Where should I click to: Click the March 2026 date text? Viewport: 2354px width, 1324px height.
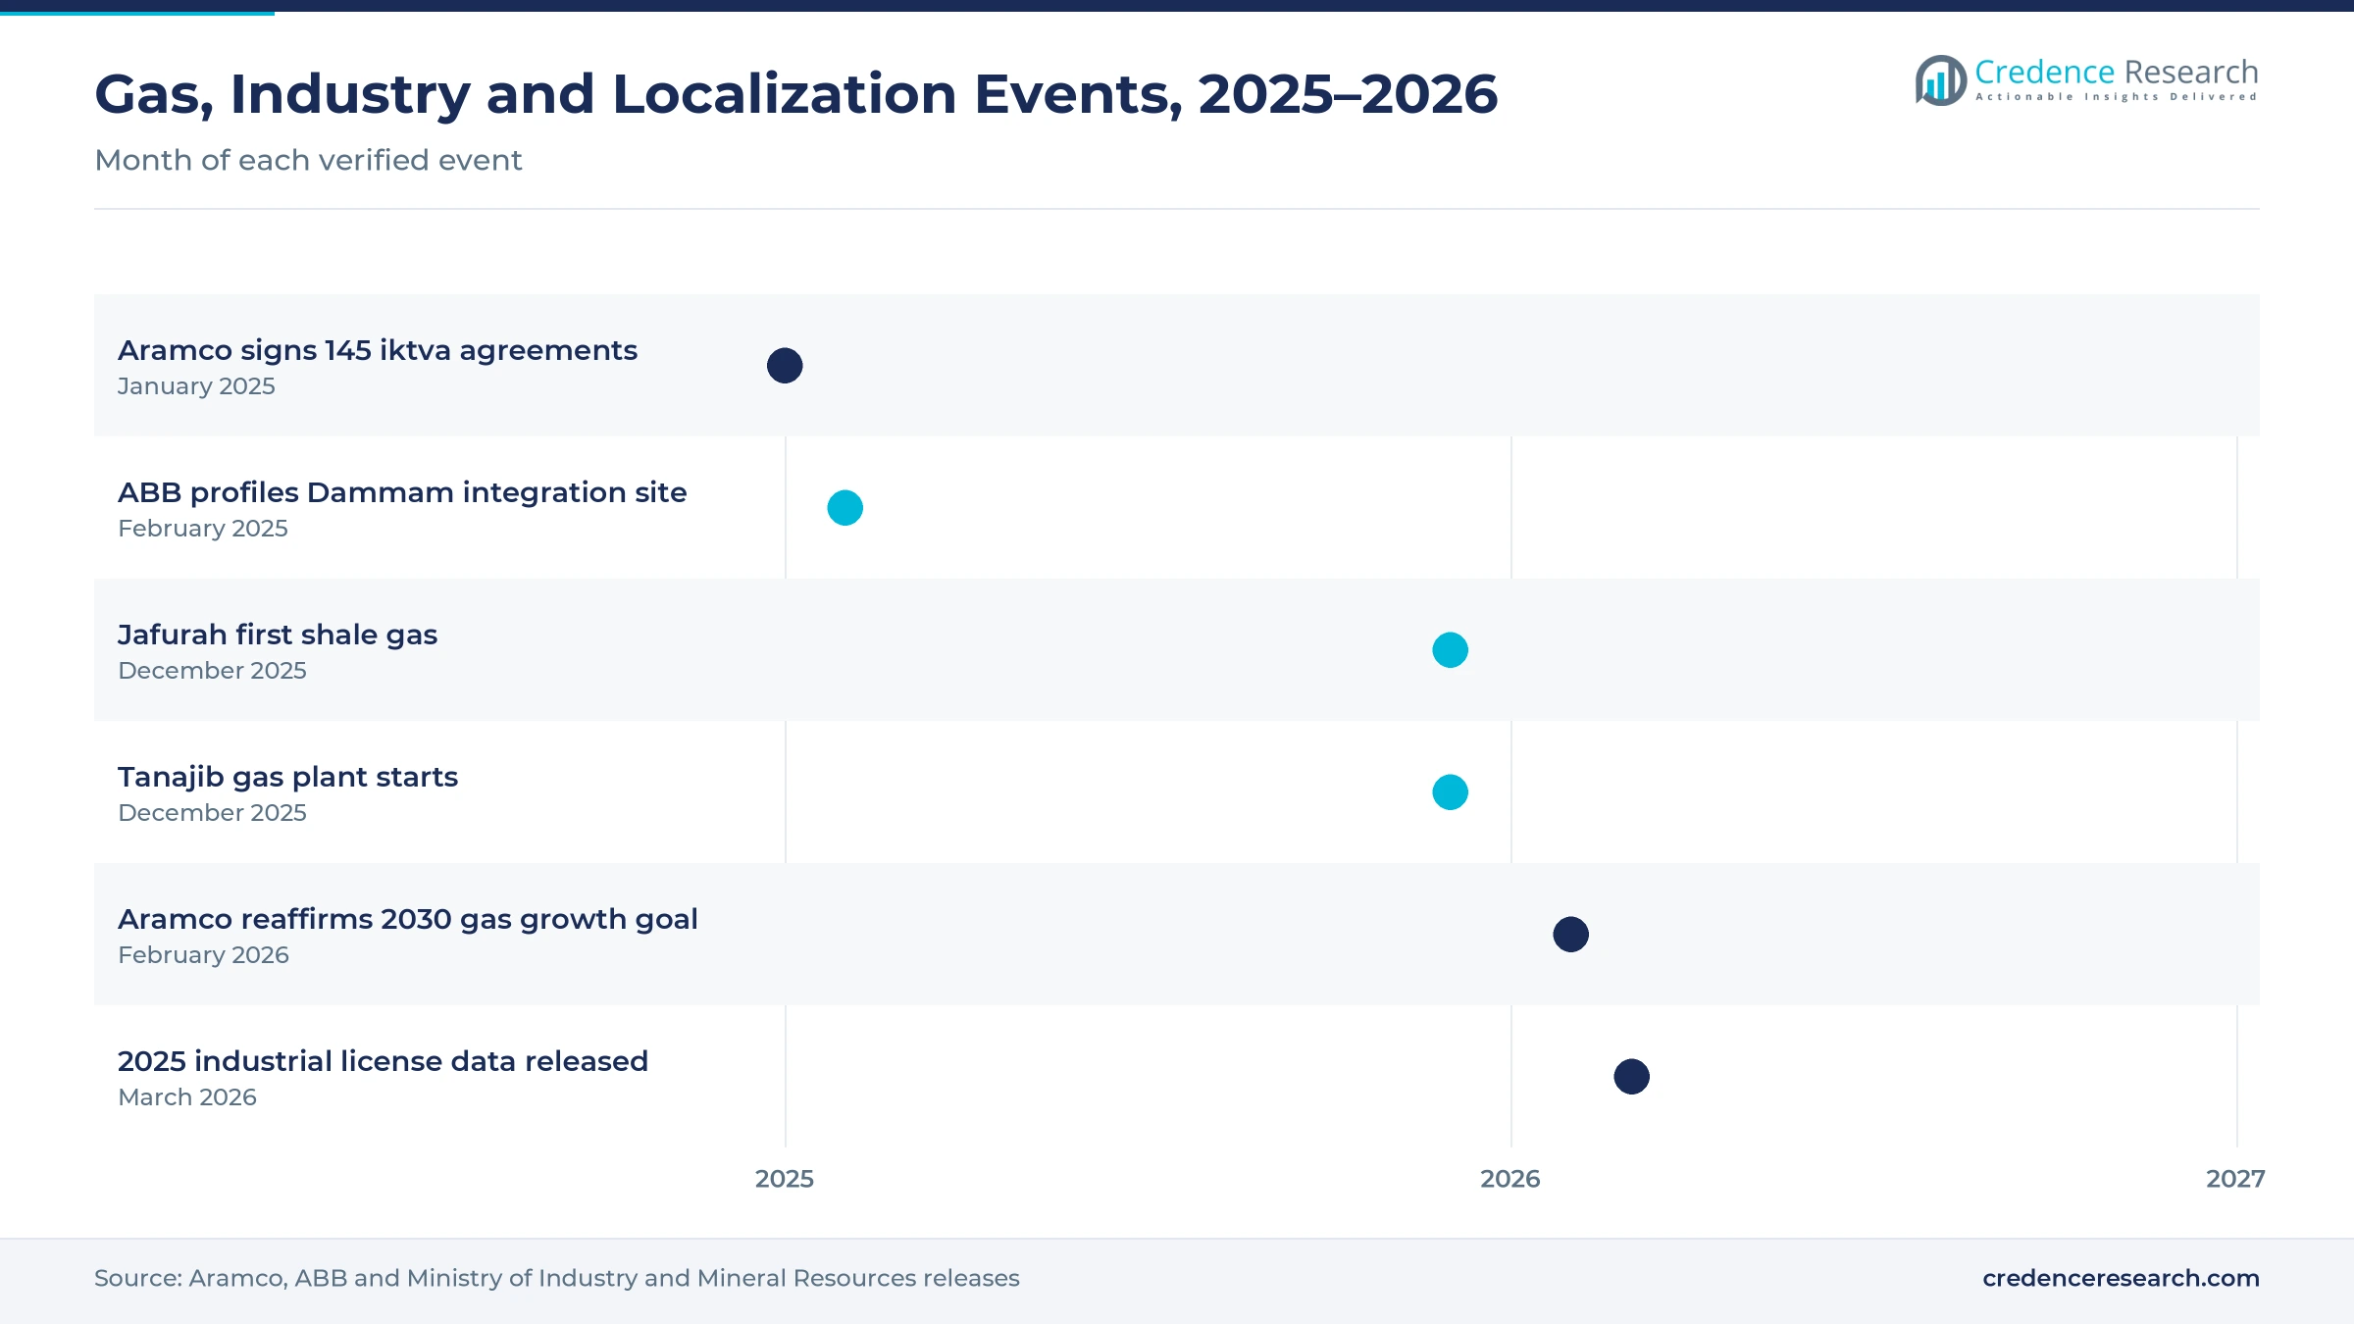187,1097
